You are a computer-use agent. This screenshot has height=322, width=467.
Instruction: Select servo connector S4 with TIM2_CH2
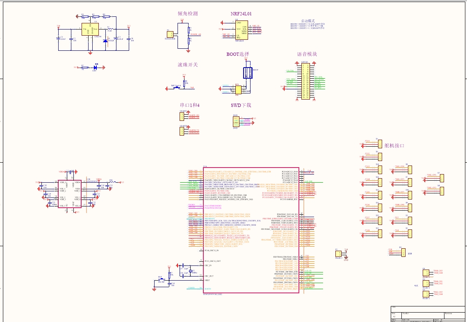tap(442, 191)
